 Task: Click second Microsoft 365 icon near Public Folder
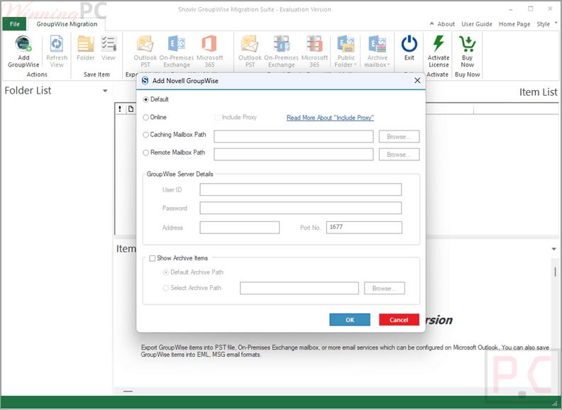(314, 44)
